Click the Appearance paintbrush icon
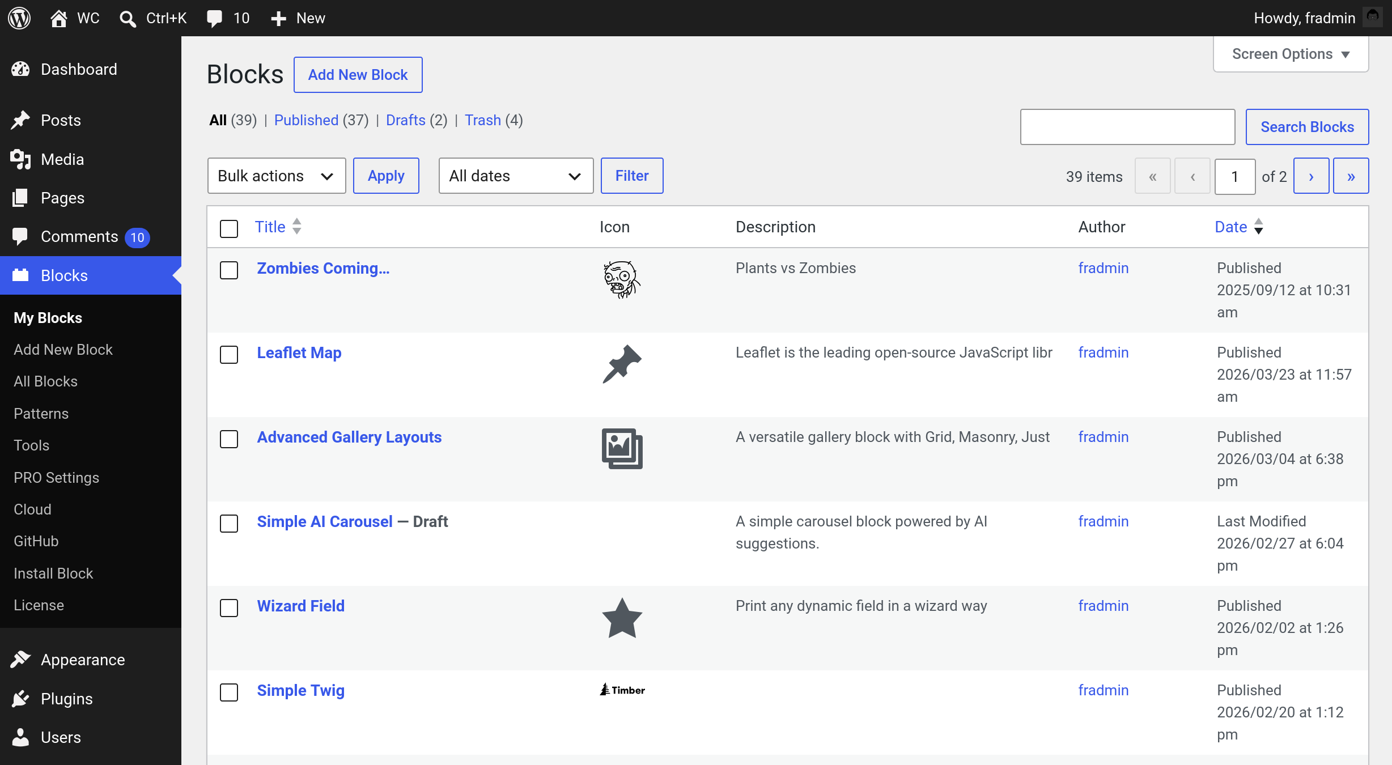This screenshot has width=1392, height=765. pos(20,660)
